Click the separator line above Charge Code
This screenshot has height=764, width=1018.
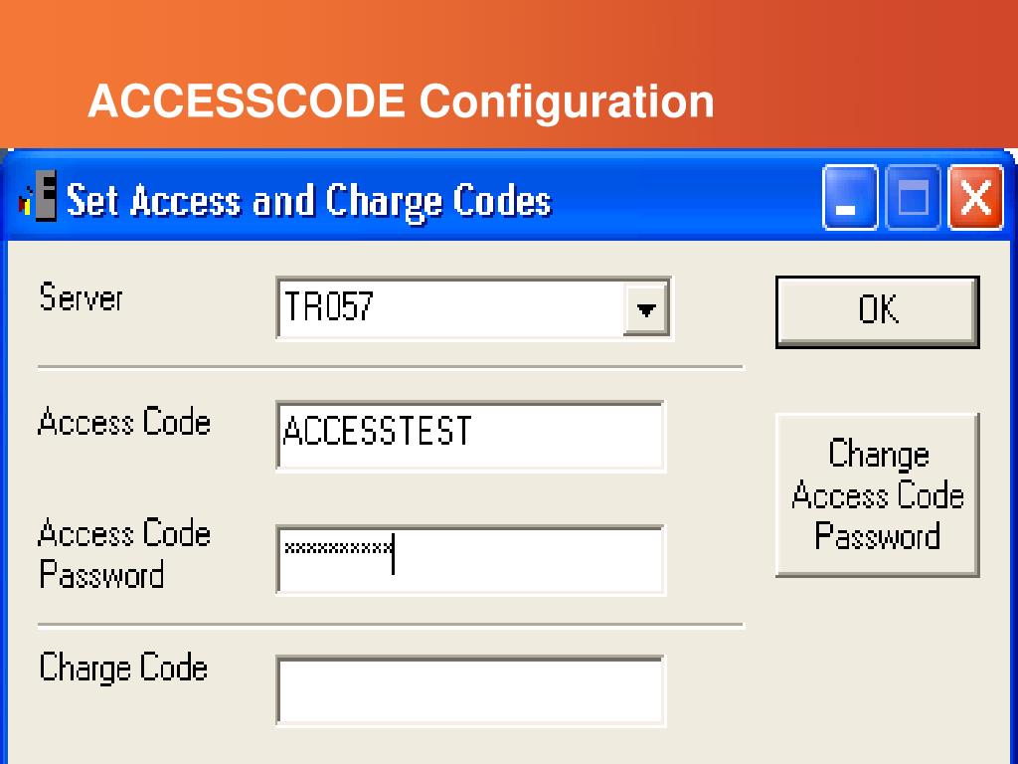pyautogui.click(x=390, y=625)
